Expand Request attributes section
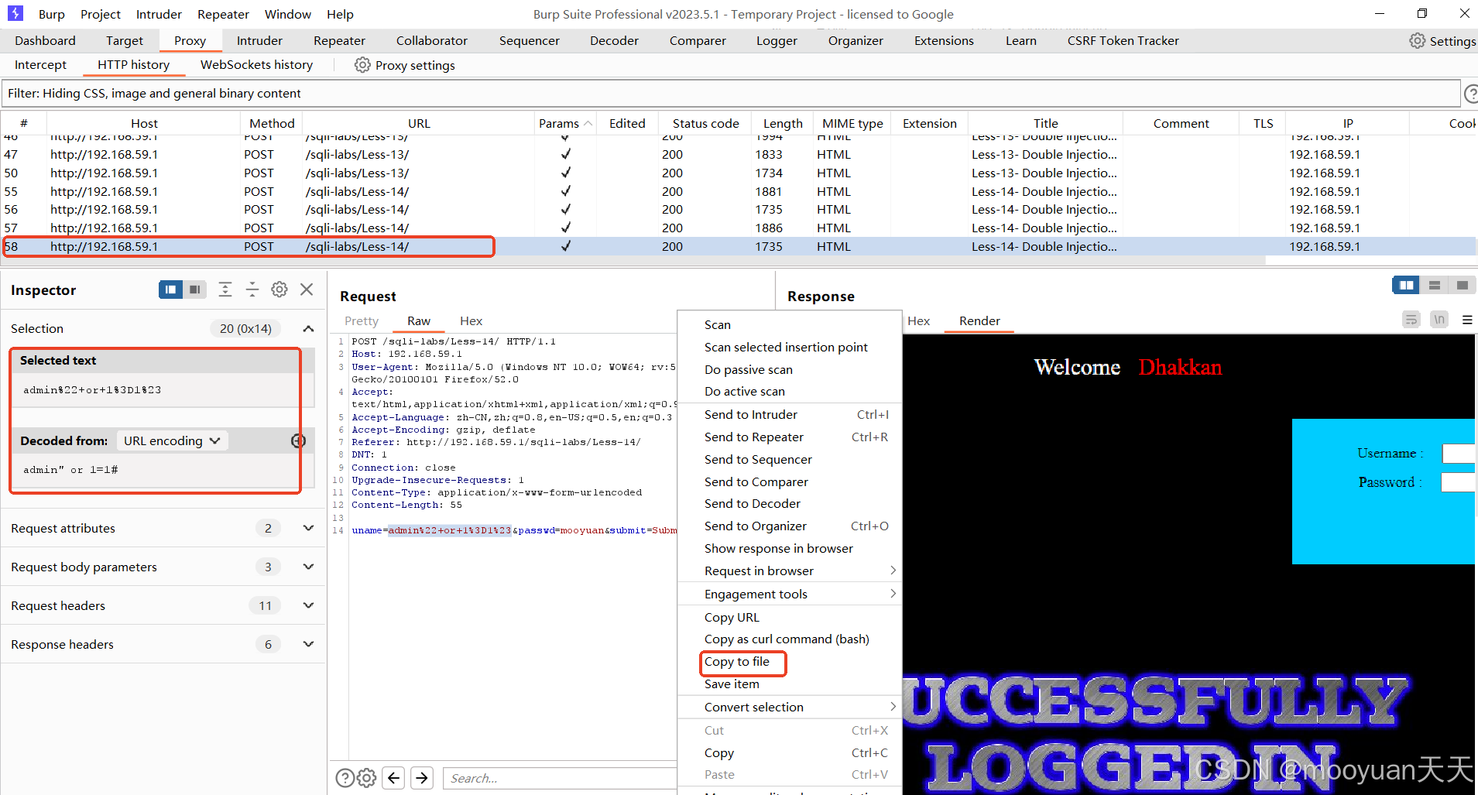 (x=308, y=528)
